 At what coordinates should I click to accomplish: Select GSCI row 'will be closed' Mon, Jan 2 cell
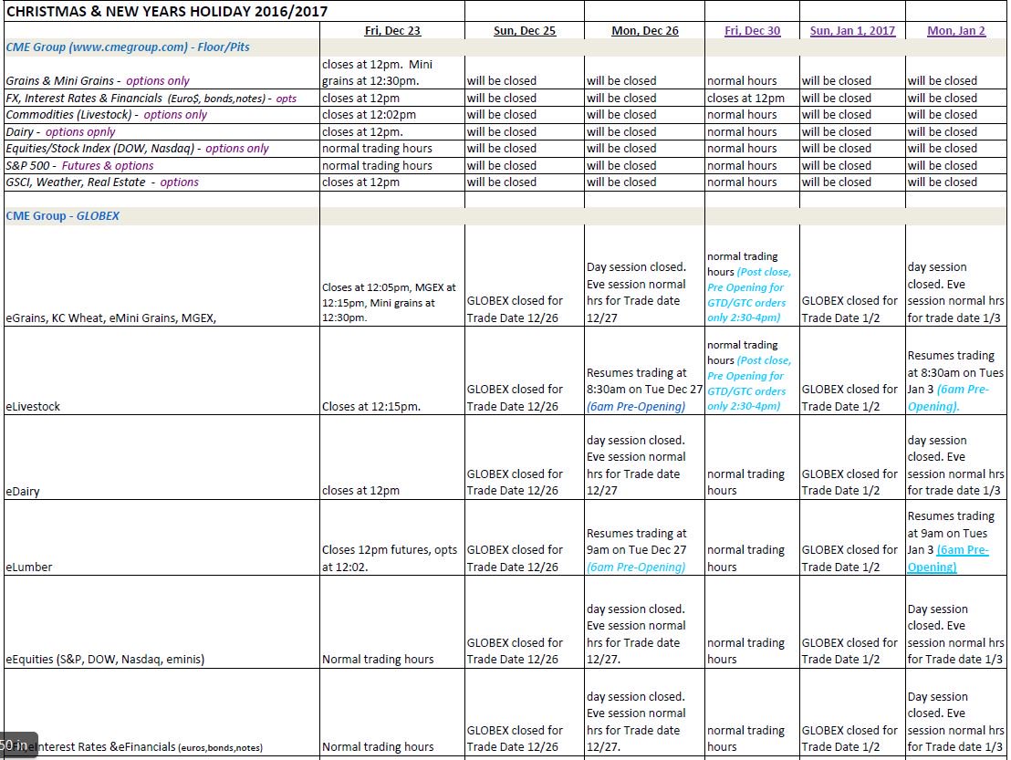tap(956, 182)
